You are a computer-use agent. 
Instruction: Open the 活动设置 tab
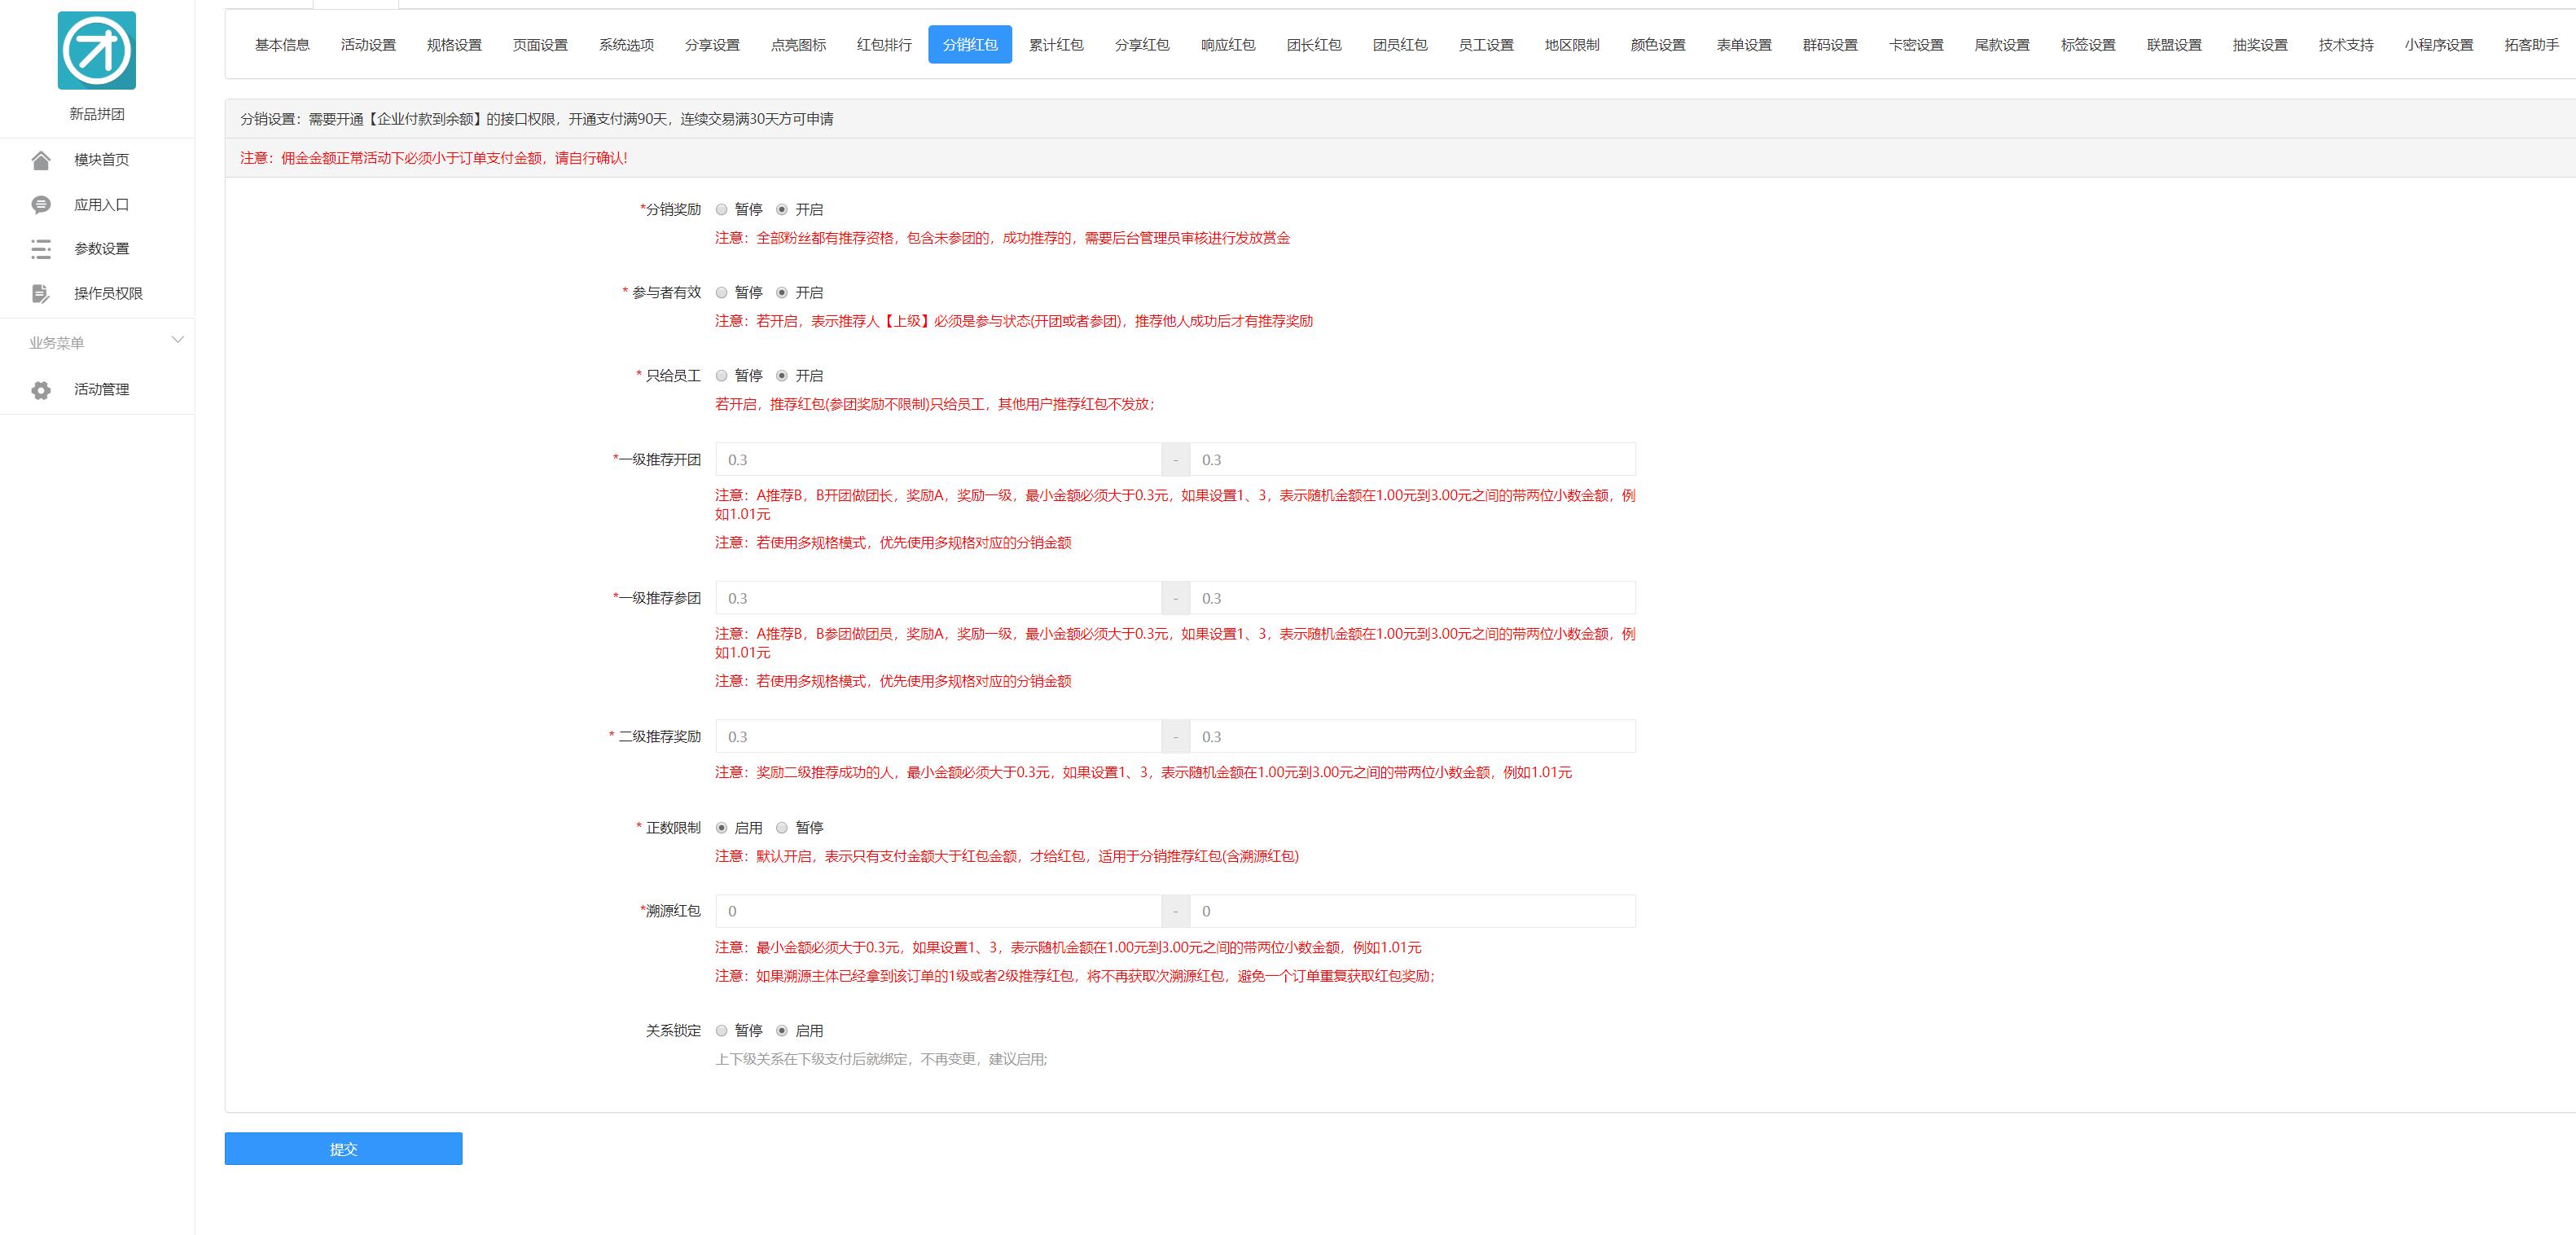point(368,45)
